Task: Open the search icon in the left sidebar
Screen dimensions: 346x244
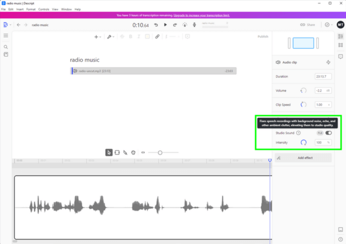Action: (6, 47)
